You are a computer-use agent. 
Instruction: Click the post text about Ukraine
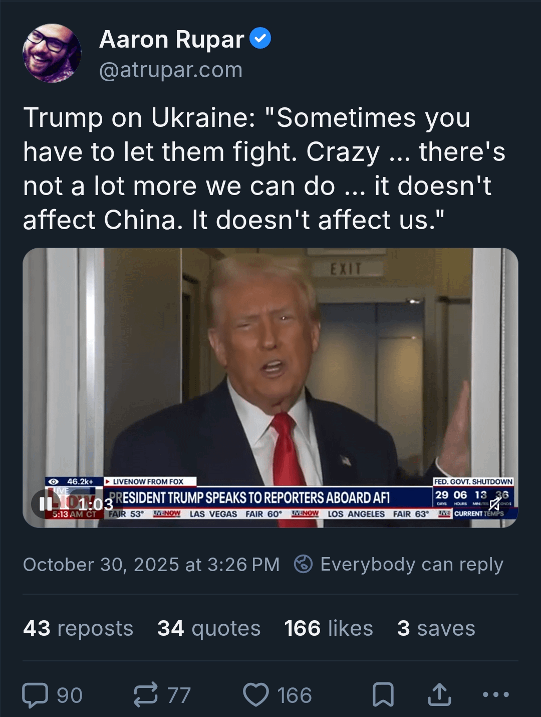coord(264,168)
